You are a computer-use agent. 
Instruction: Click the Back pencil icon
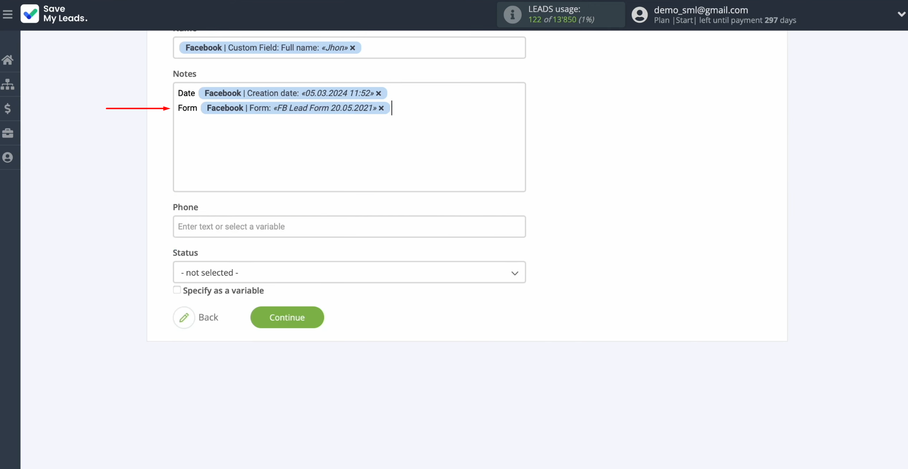tap(184, 317)
